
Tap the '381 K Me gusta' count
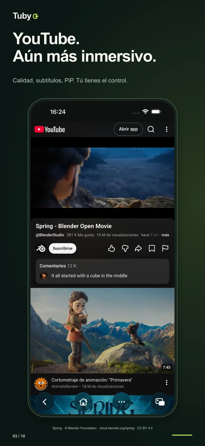(x=80, y=235)
